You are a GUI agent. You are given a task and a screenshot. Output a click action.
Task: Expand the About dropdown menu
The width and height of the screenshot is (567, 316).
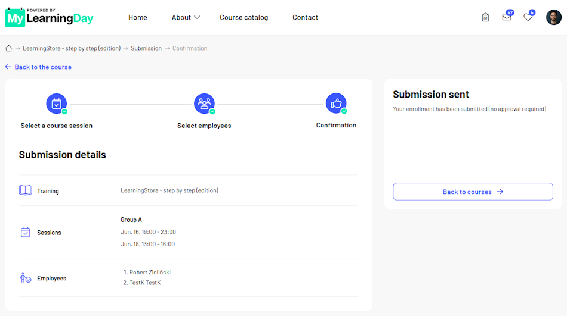click(186, 17)
